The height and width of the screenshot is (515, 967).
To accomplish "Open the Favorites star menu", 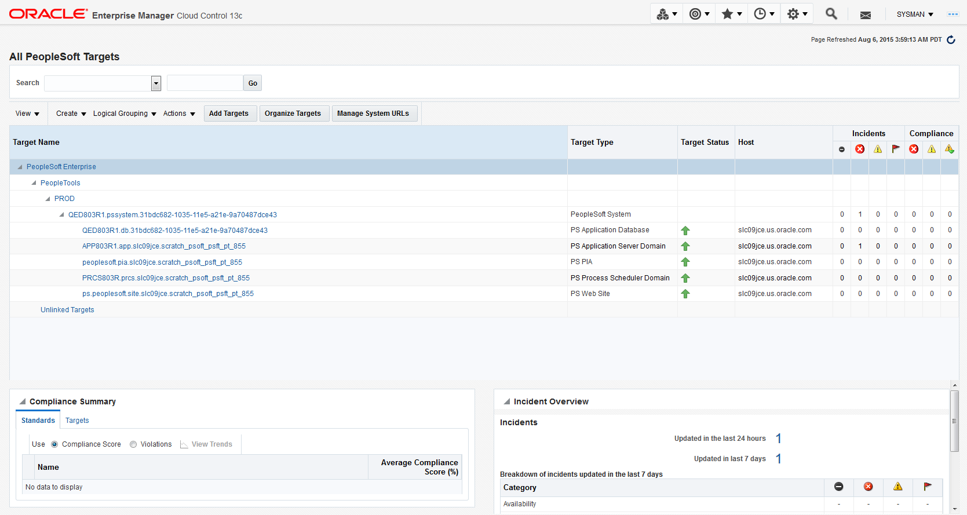I will coord(732,14).
